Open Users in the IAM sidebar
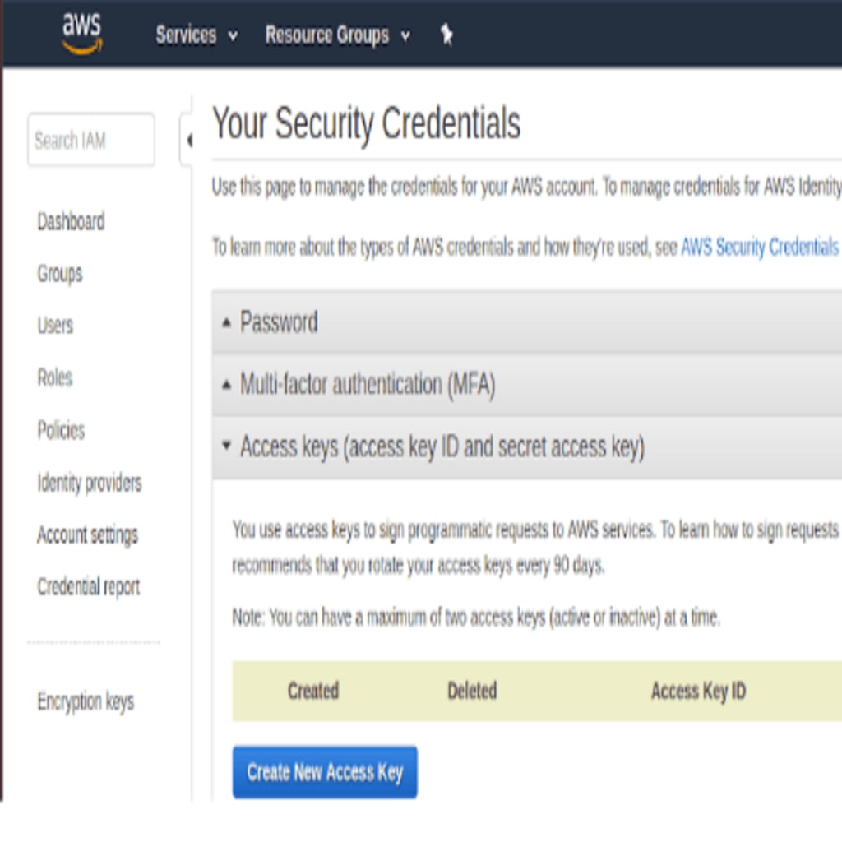The image size is (842, 842). coord(55,326)
